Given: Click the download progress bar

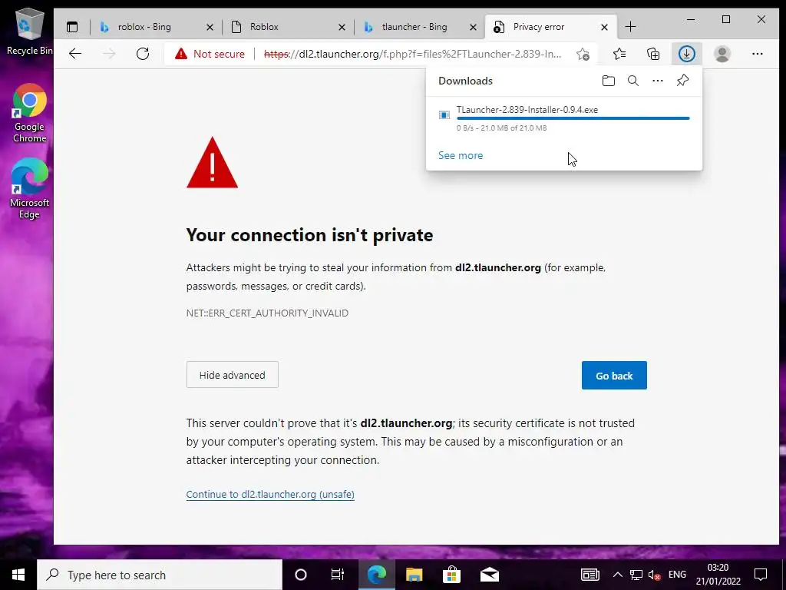Looking at the screenshot, I should [573, 118].
